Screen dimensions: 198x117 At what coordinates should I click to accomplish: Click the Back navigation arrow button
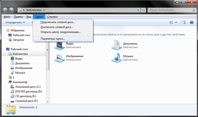[x=5, y=10]
